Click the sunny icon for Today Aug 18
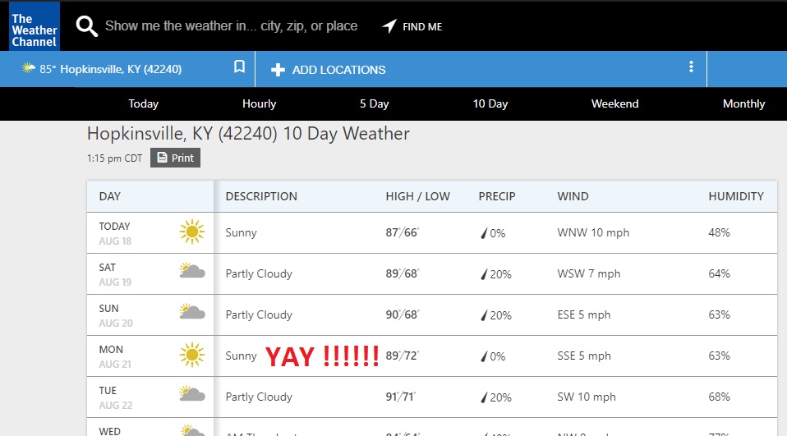Screen dimensions: 787x436 click(192, 232)
